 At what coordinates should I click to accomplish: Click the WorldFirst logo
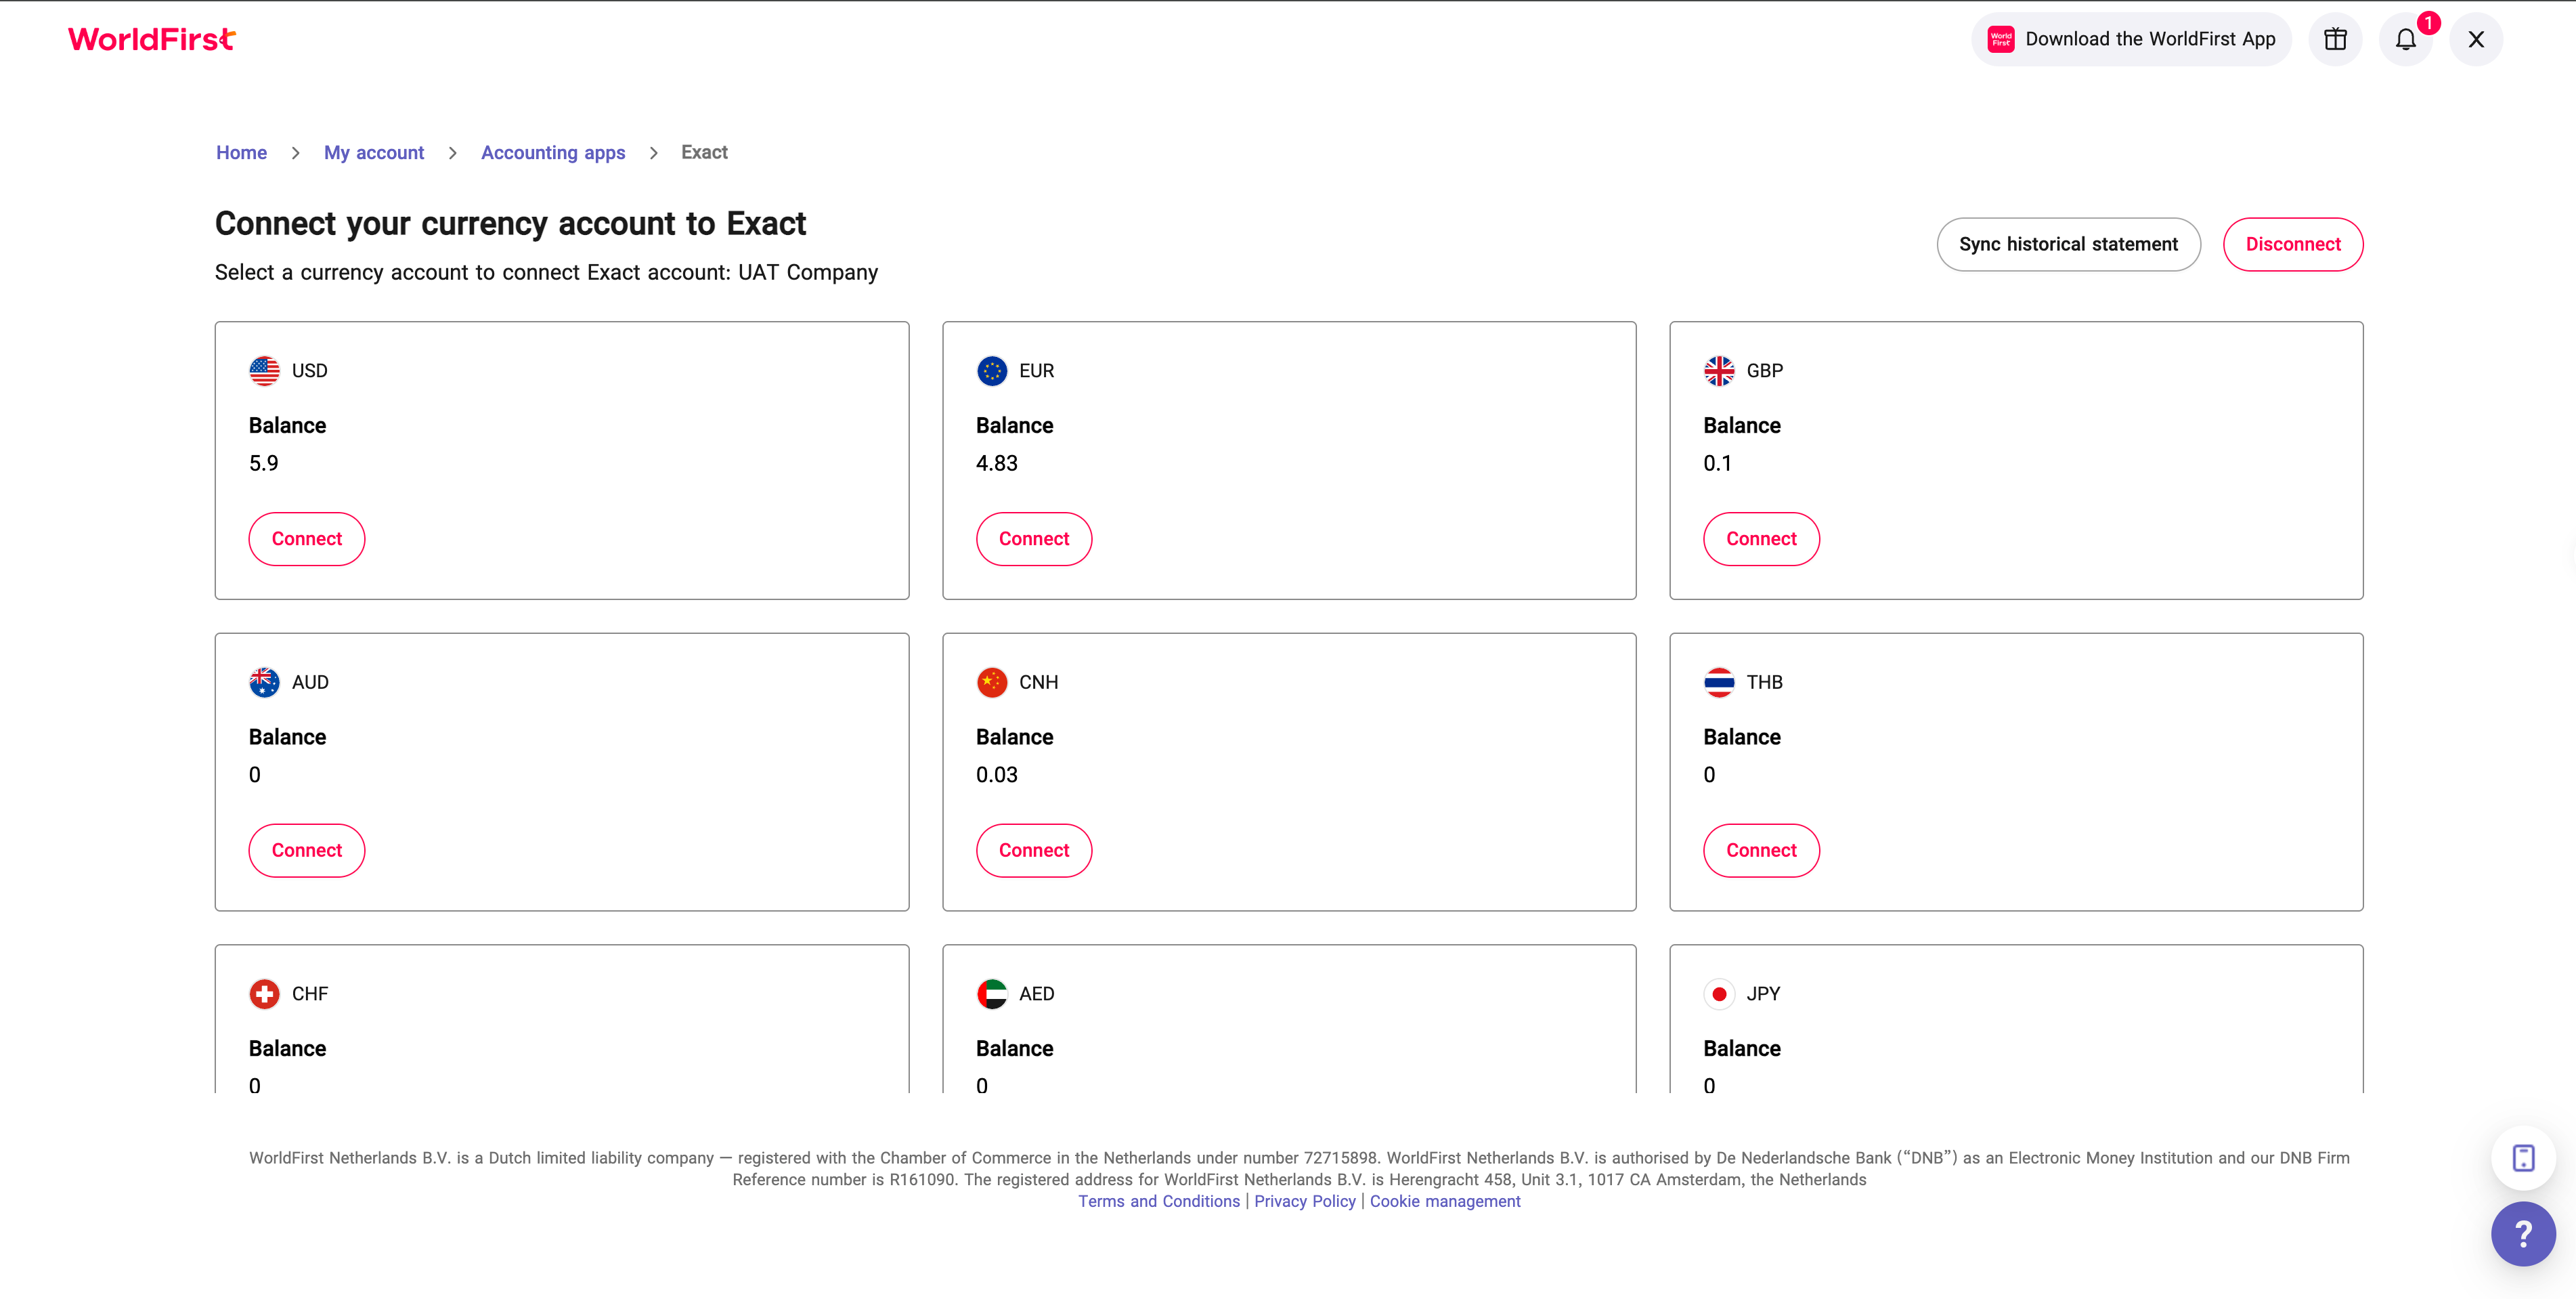151,39
